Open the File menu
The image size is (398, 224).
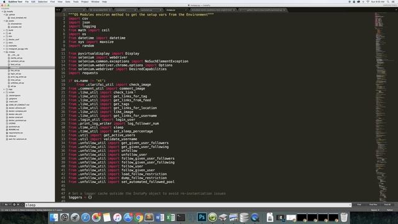27,1
